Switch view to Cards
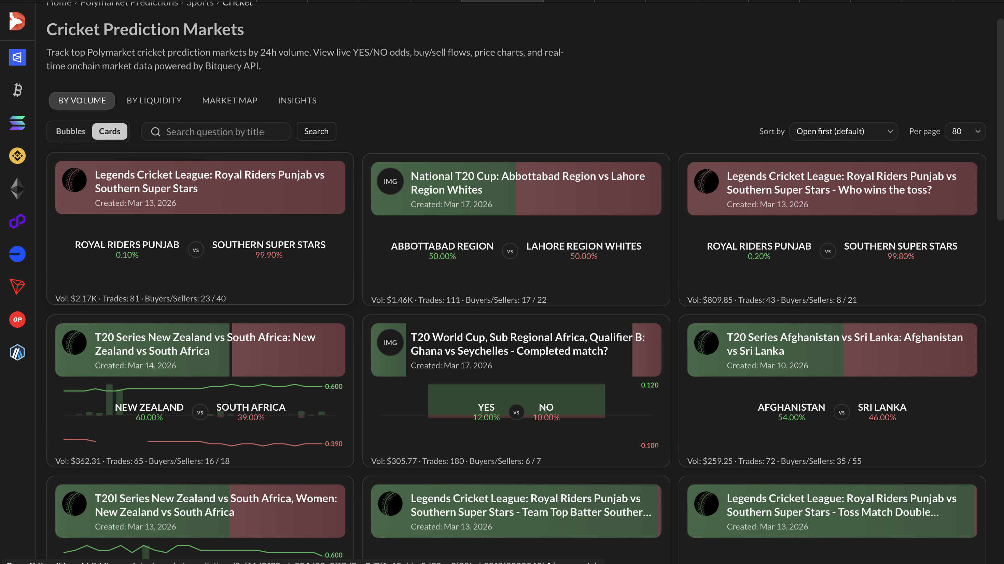 coord(110,131)
